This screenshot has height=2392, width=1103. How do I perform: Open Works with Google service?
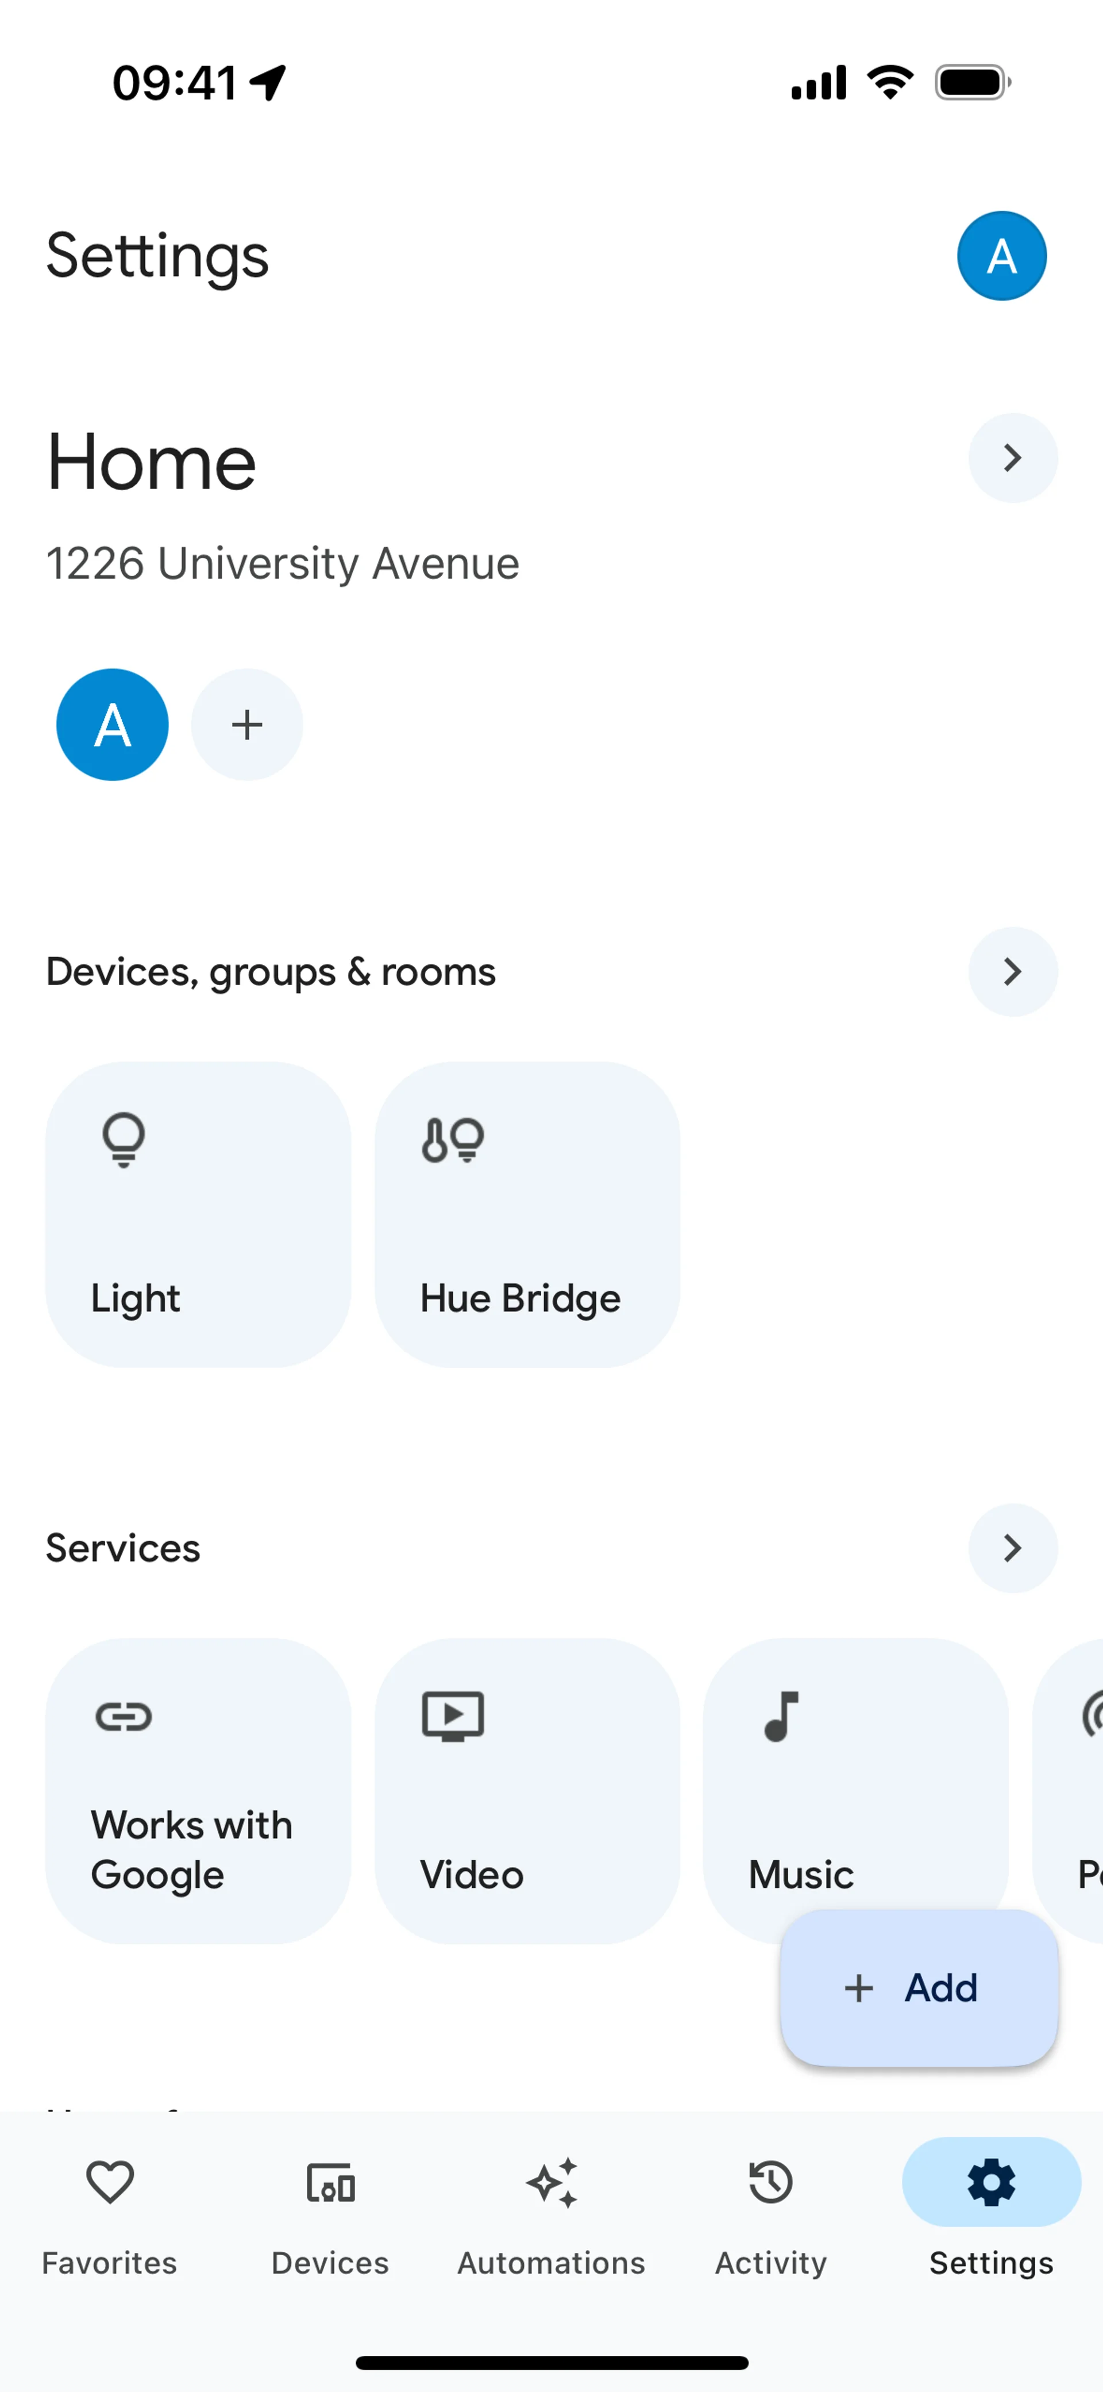(198, 1790)
